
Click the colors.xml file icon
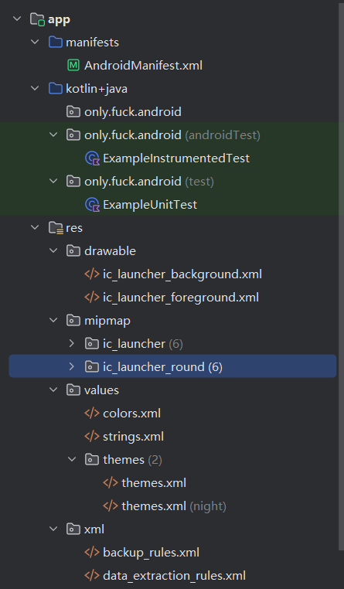92,414
